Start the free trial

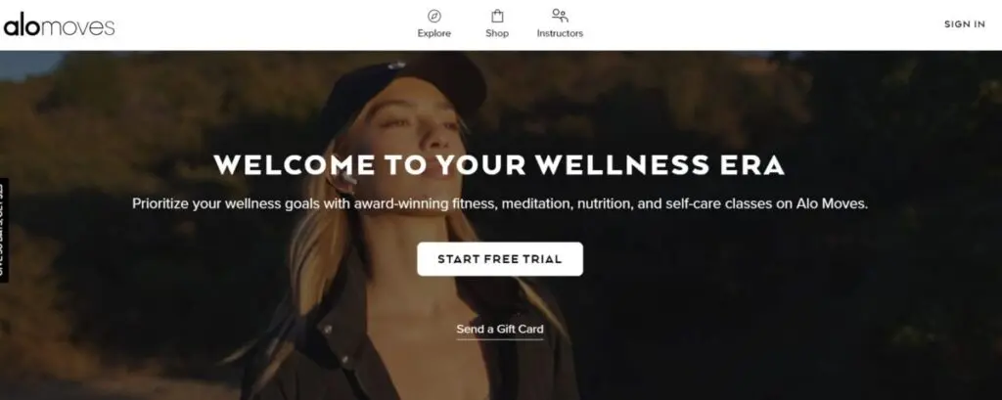[500, 259]
